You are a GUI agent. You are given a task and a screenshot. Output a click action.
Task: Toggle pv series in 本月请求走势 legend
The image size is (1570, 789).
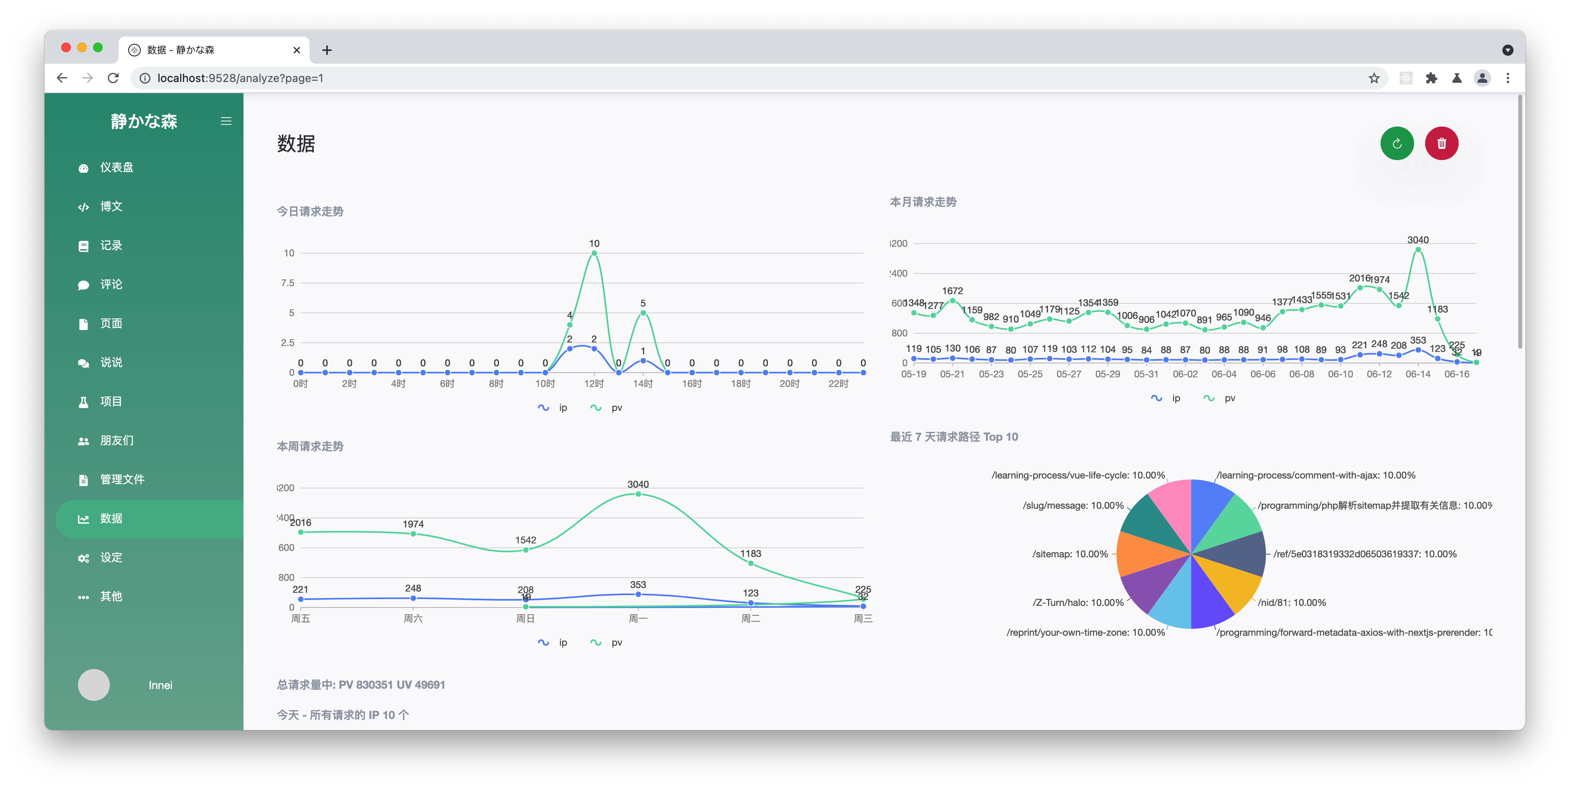1219,398
